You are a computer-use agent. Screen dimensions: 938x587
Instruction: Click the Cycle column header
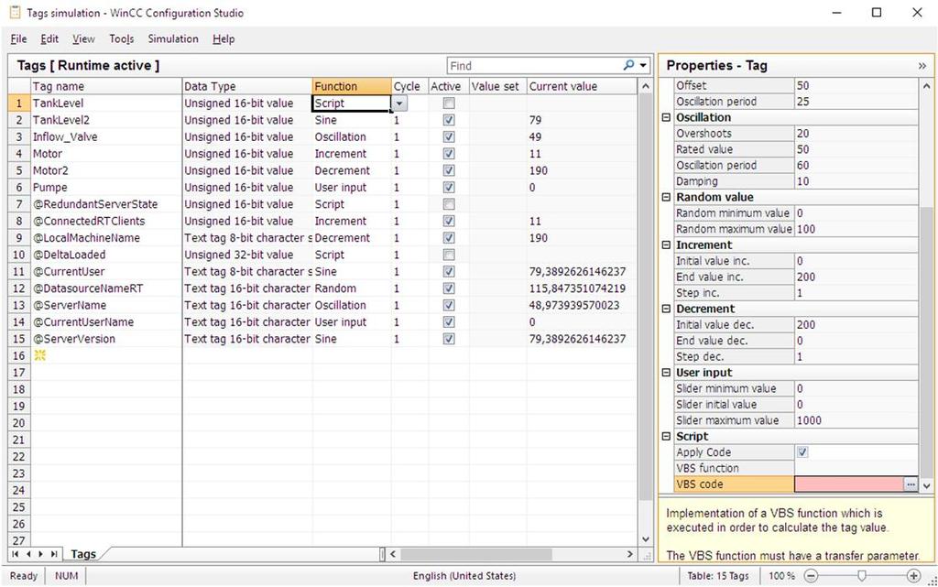pyautogui.click(x=409, y=86)
